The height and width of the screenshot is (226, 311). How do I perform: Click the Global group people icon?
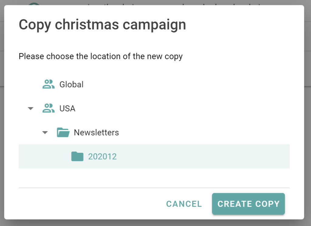[x=48, y=84]
